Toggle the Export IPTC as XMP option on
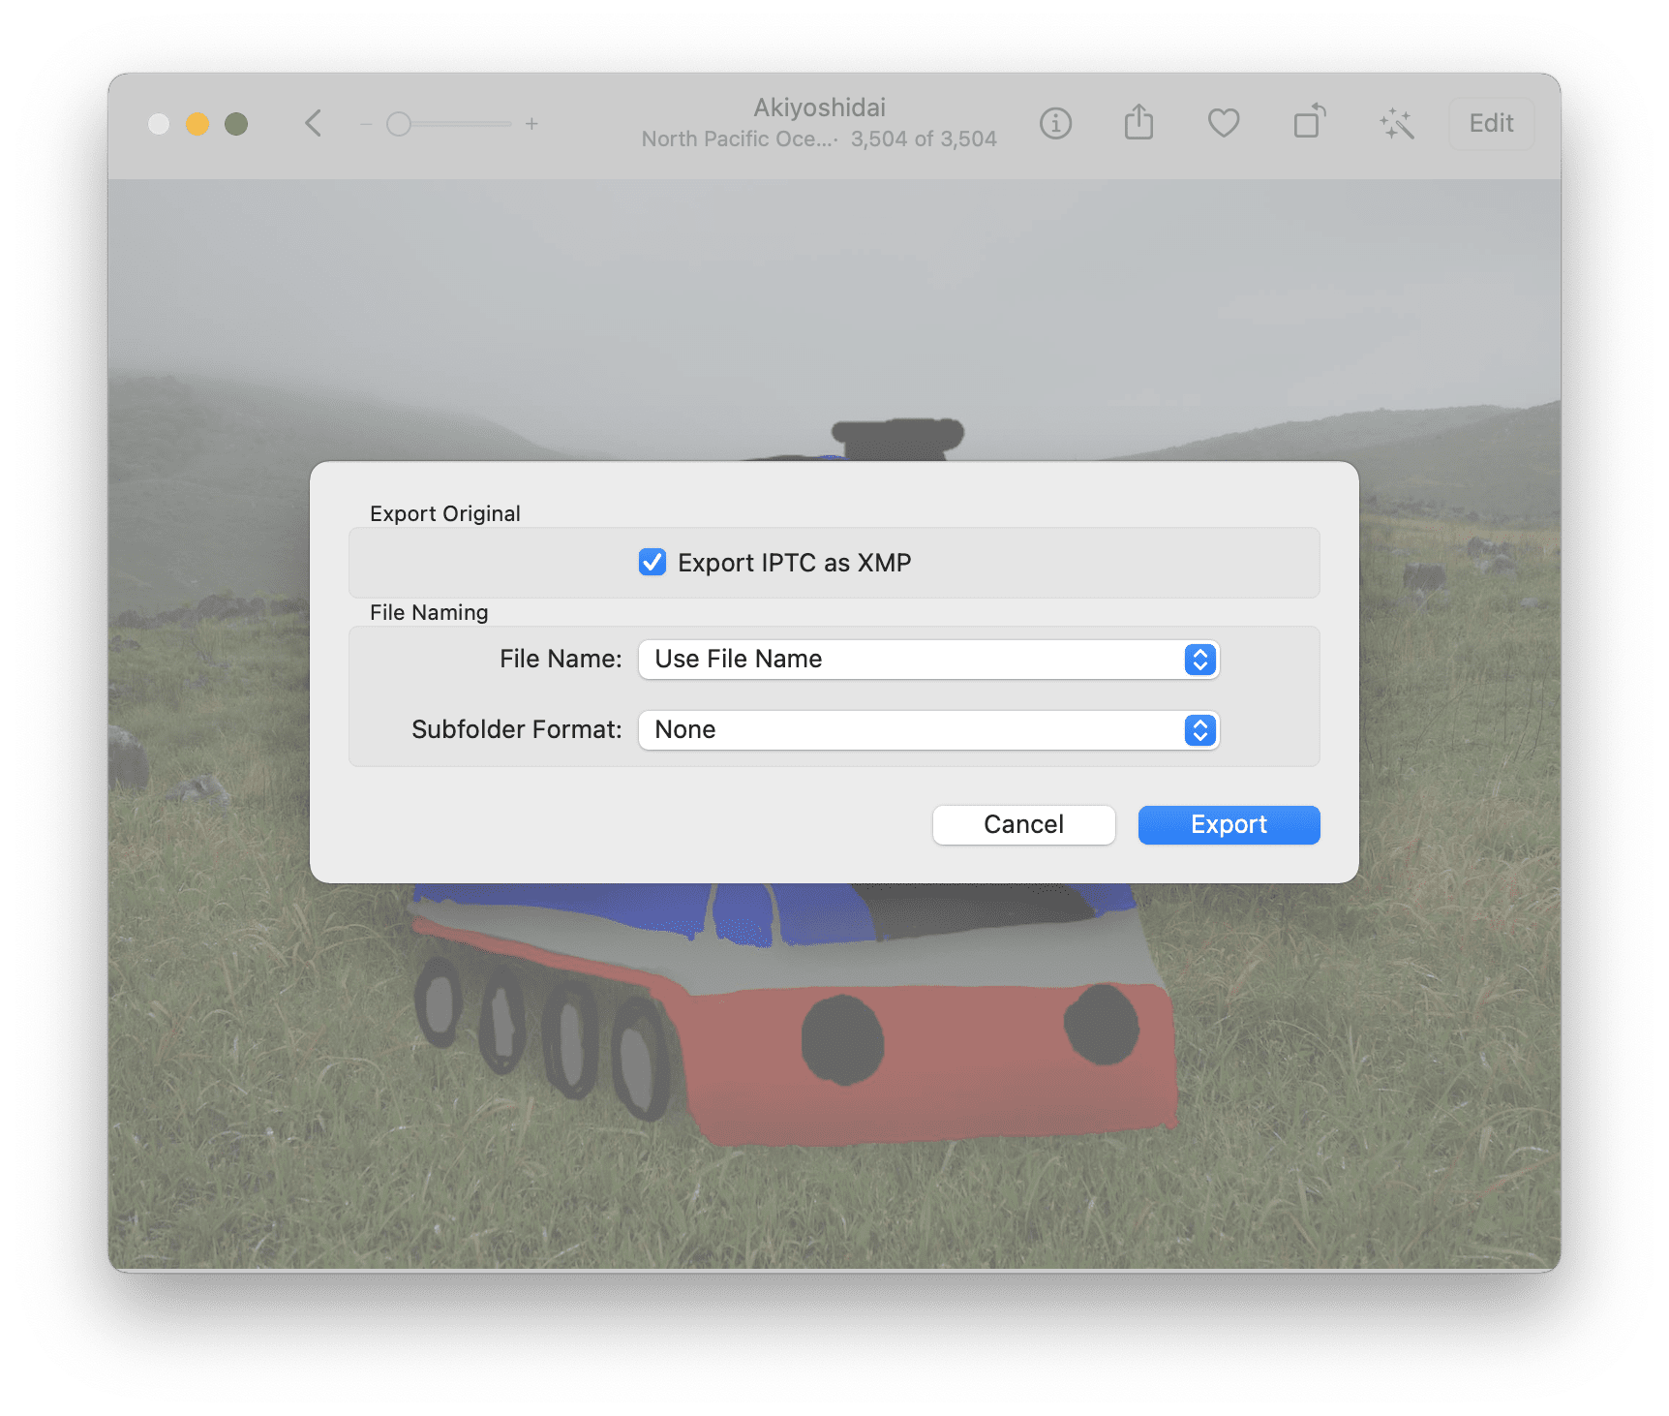1669x1416 pixels. coord(652,562)
